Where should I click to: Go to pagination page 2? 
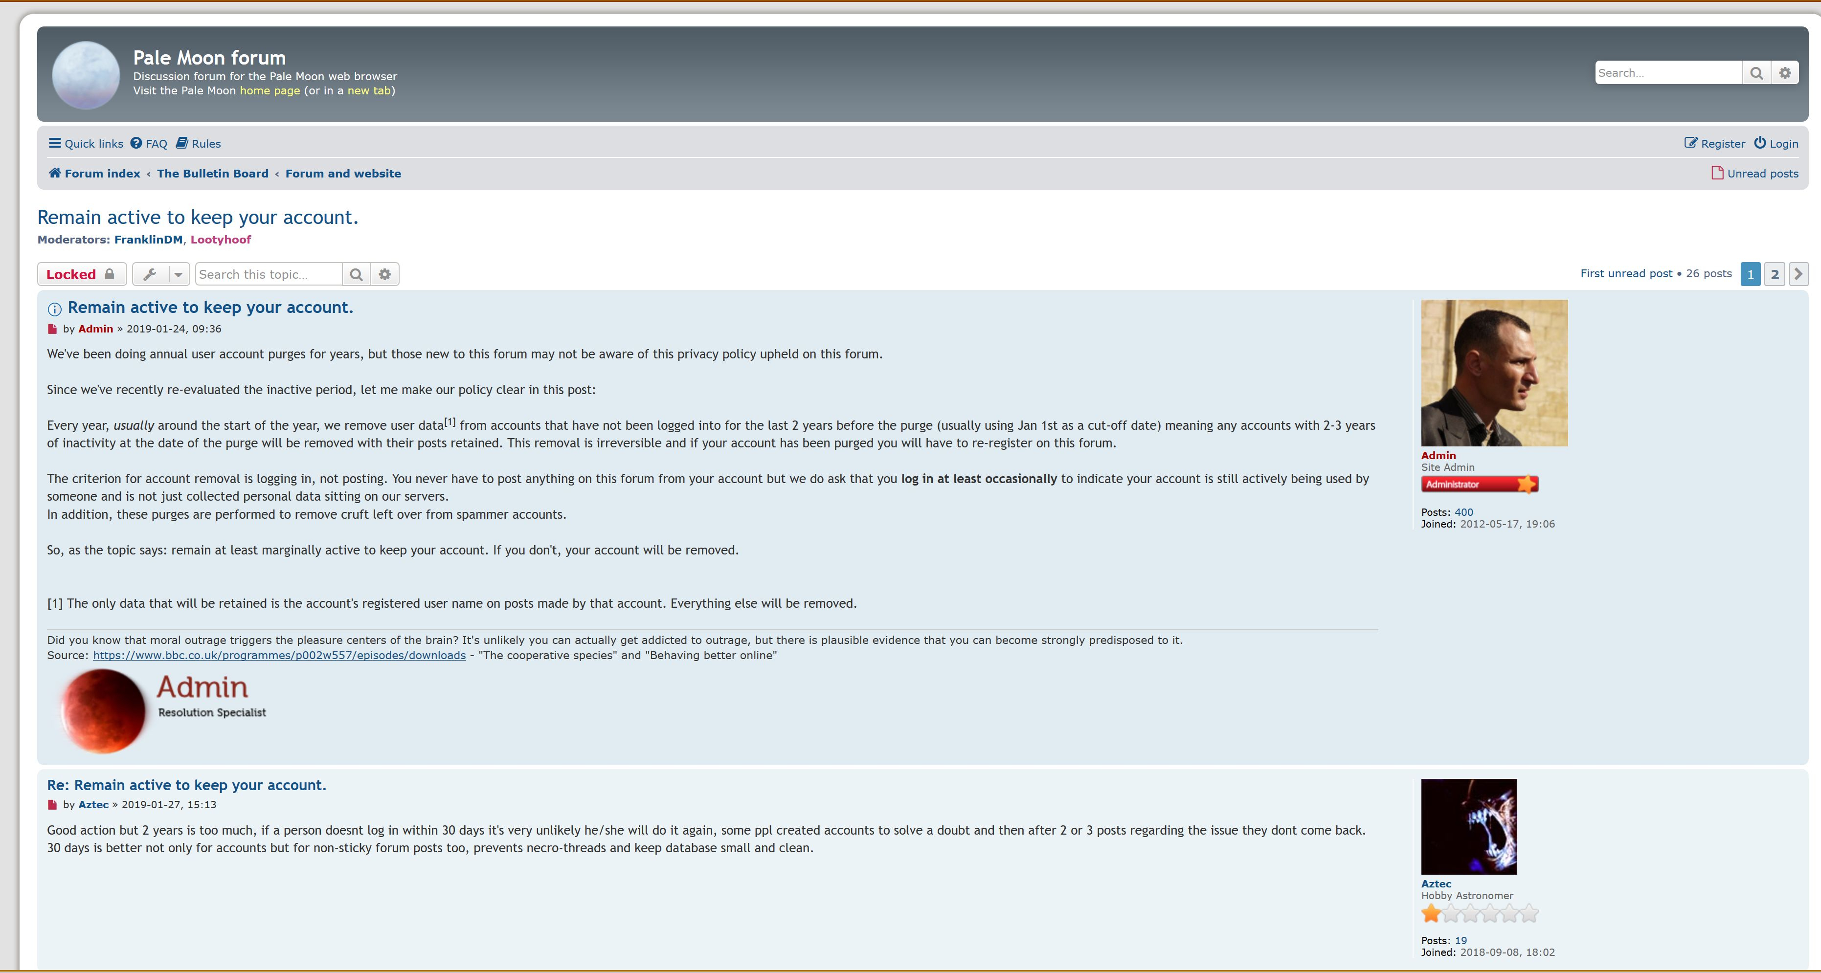(x=1775, y=274)
